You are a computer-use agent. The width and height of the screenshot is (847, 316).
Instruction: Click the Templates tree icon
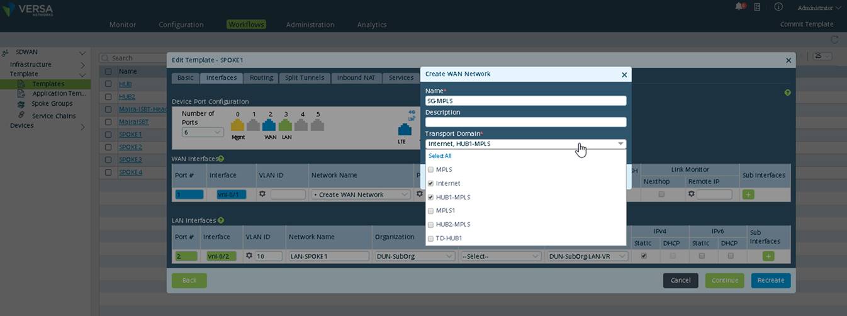21,84
